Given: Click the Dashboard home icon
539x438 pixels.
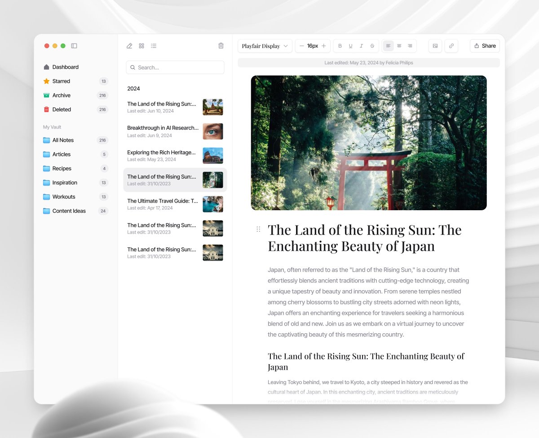Looking at the screenshot, I should click(x=46, y=67).
